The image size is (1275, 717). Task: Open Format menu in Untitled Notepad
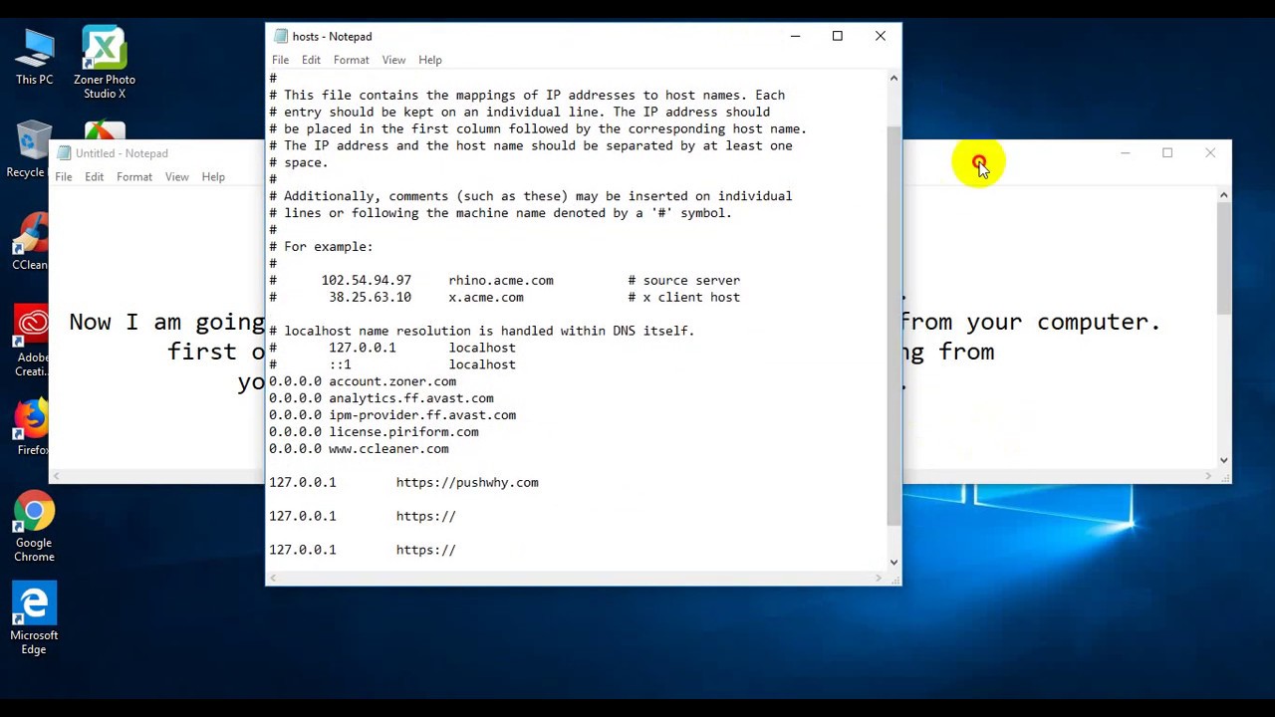pos(133,176)
